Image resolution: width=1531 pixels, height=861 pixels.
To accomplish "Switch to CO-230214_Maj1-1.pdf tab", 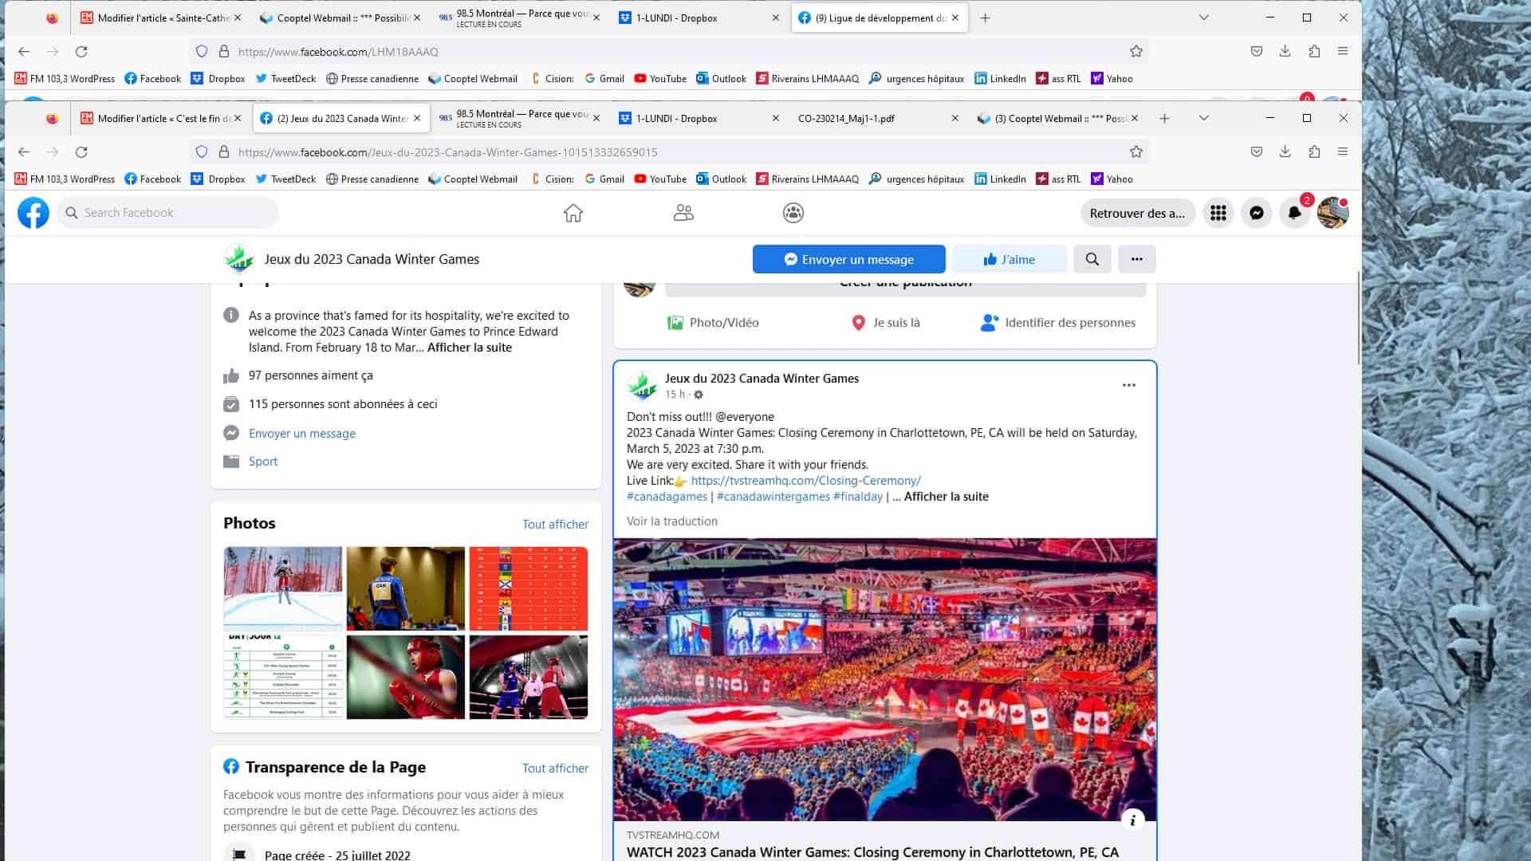I will pos(846,118).
